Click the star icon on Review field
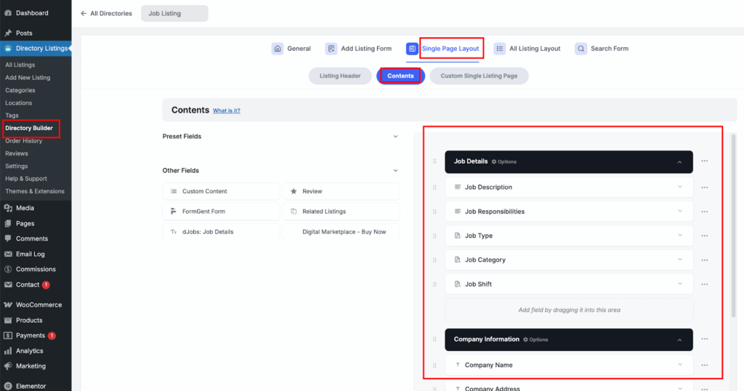 294,191
